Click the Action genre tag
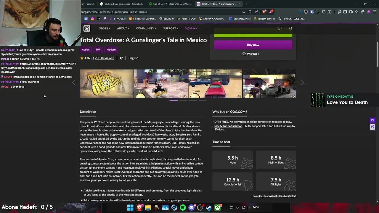The image size is (379, 213). [86, 50]
